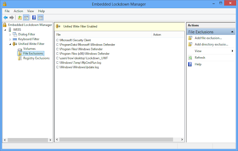The height and width of the screenshot is (151, 238).
Task: Click the Dialog Filter node icon
Action: 15,35
